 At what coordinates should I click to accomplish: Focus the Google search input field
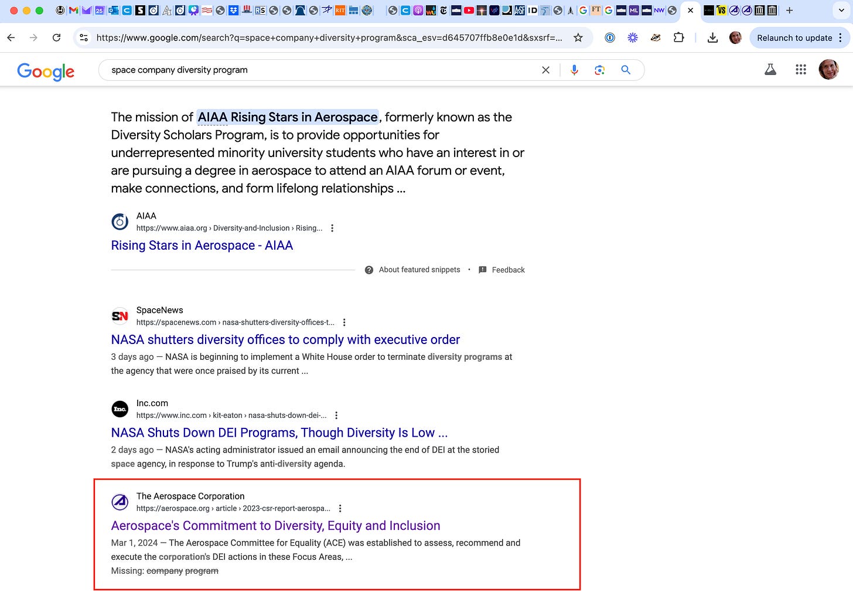pos(322,70)
